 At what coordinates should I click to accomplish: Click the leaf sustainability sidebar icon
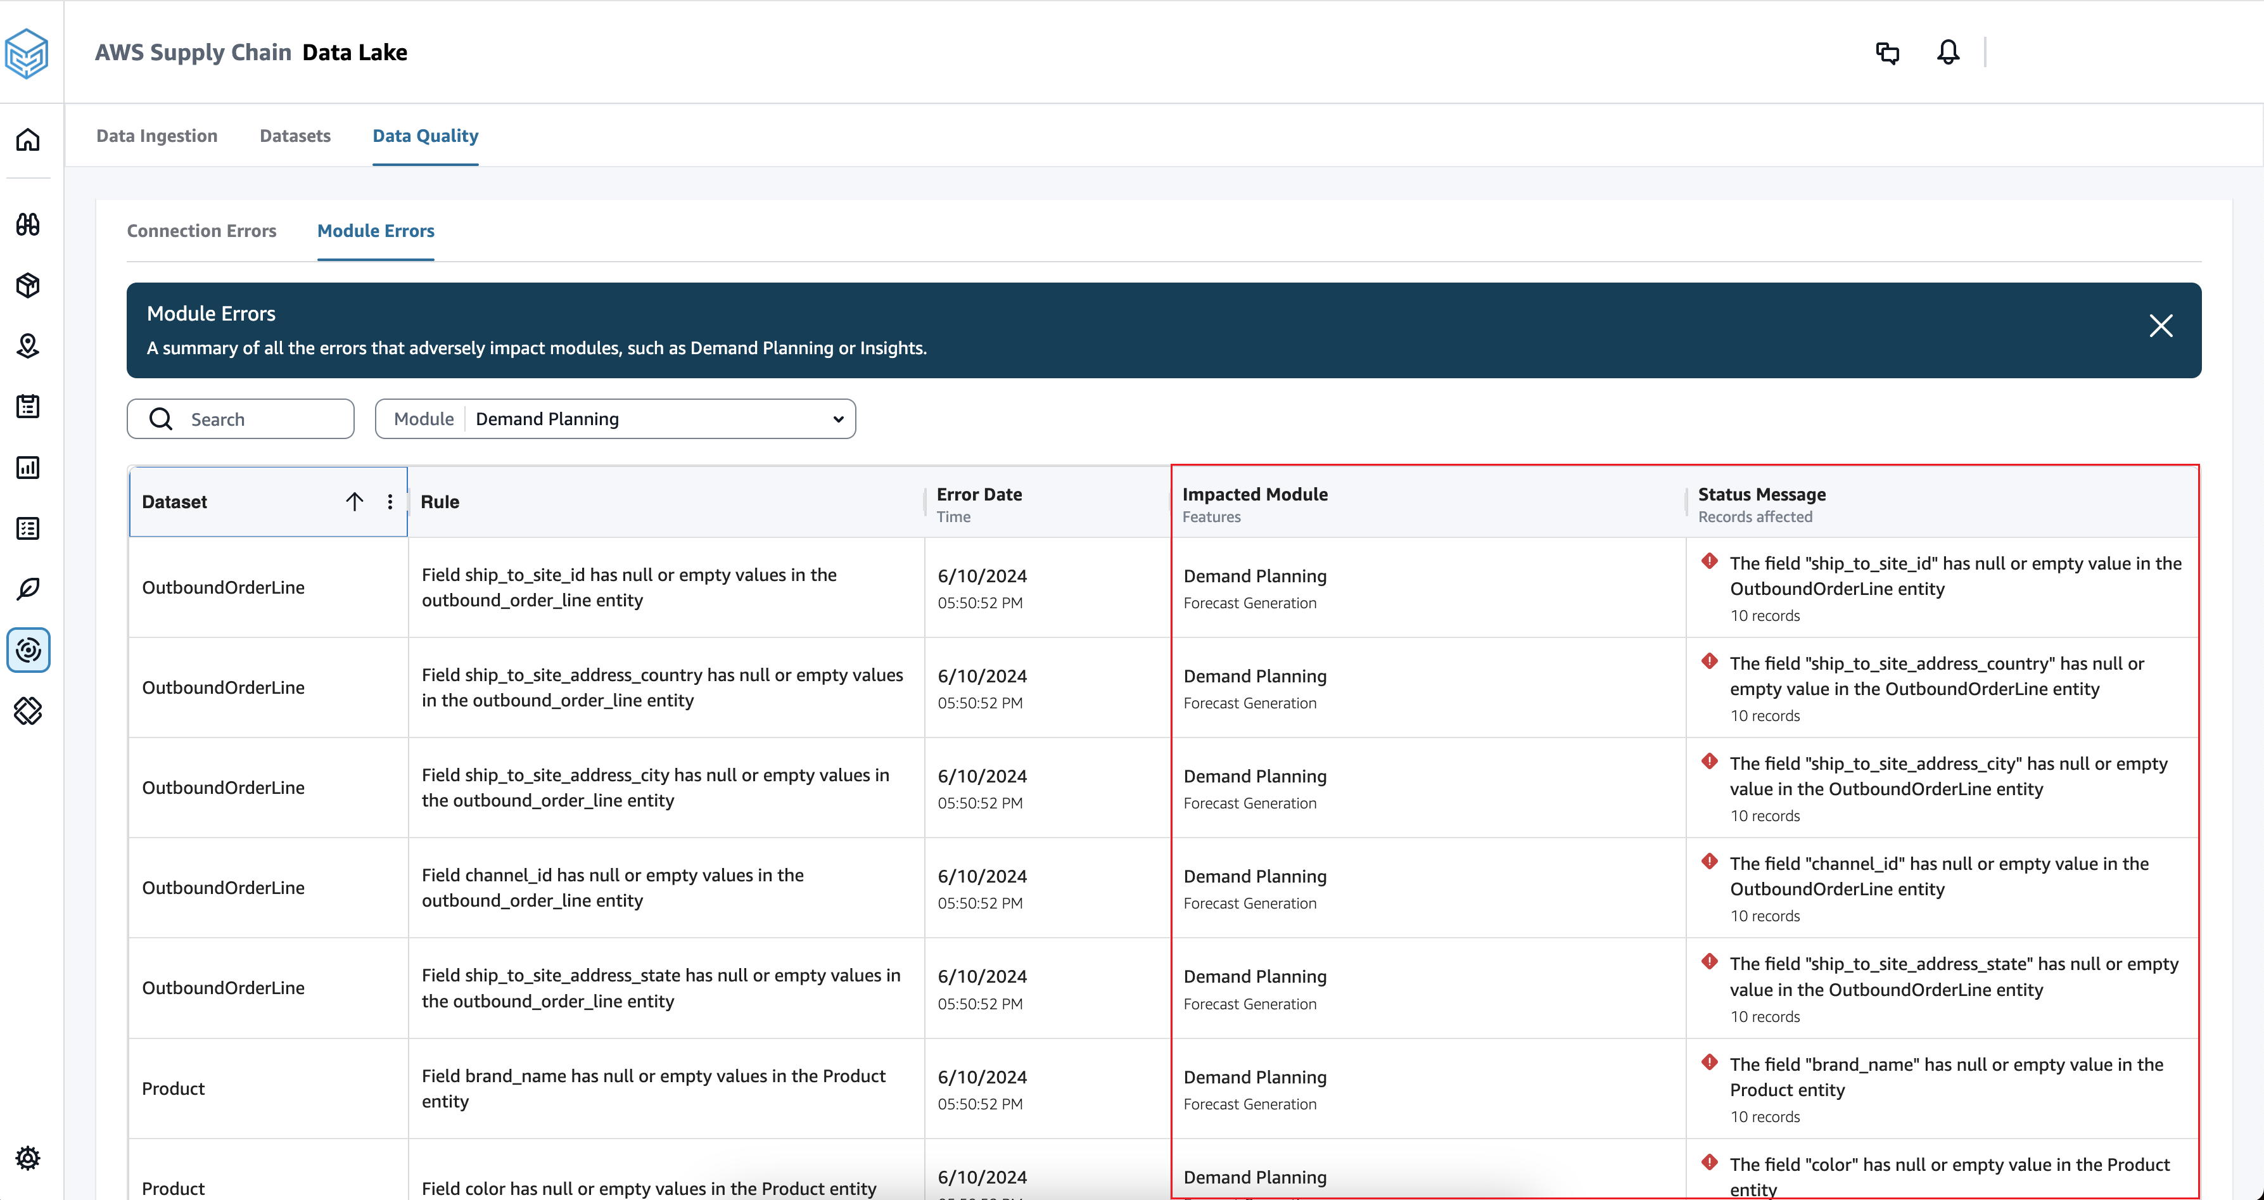tap(28, 588)
